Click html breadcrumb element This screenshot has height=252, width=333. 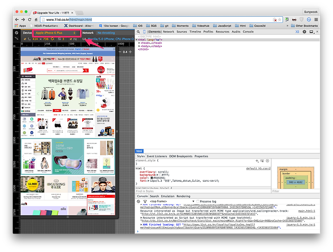(x=139, y=151)
